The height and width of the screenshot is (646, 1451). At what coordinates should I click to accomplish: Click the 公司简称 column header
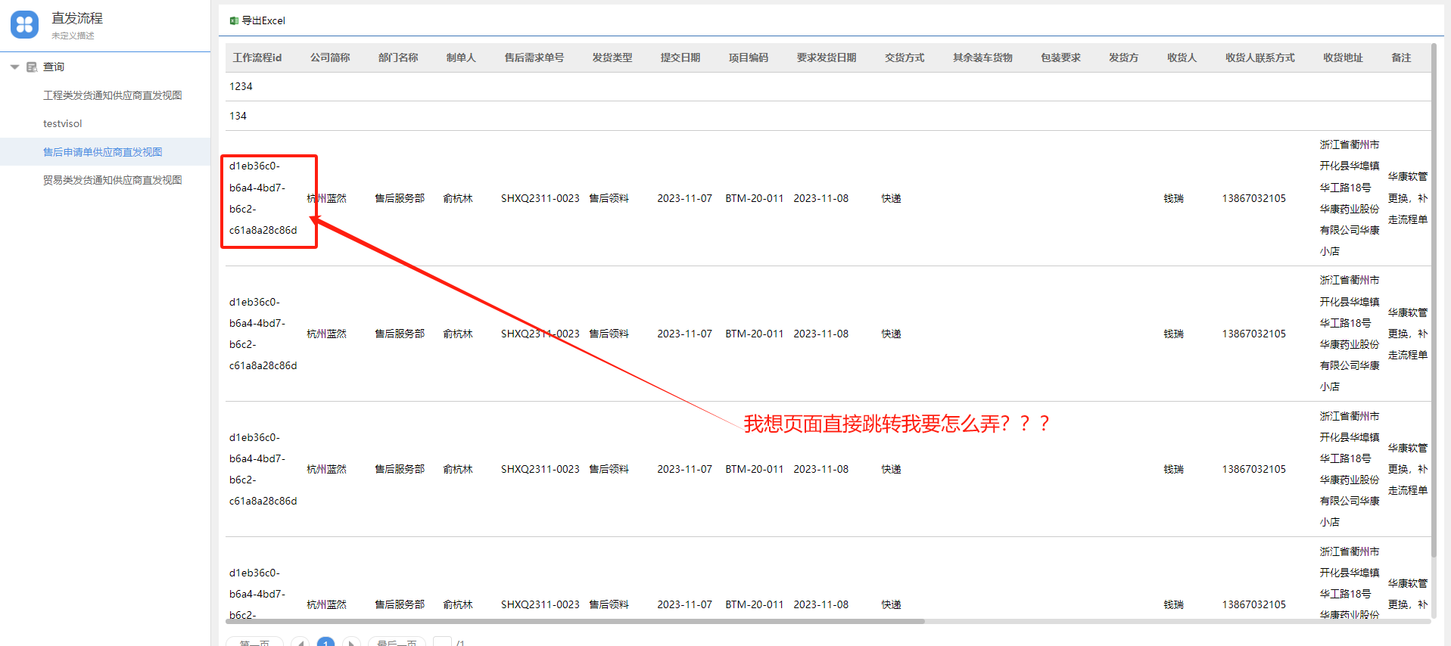(x=330, y=57)
